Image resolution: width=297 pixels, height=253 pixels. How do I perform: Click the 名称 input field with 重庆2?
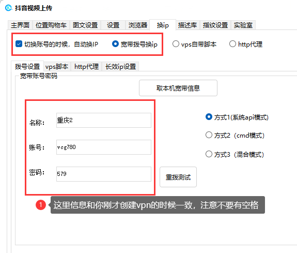pos(104,120)
